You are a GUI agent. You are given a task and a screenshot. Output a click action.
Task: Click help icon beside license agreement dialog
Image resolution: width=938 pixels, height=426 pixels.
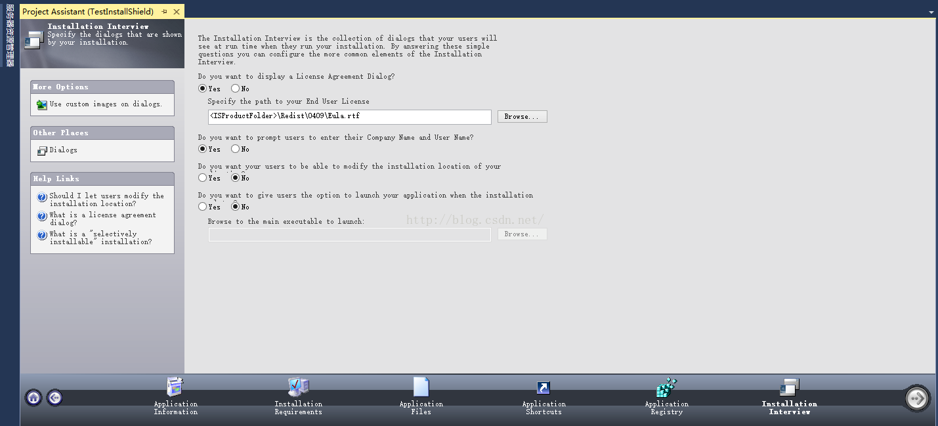pyautogui.click(x=43, y=216)
